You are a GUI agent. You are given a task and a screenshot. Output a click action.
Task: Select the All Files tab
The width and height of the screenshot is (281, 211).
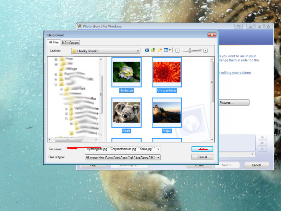53,42
